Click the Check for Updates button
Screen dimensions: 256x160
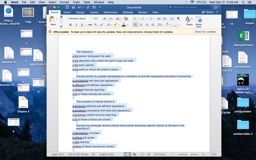coord(205,31)
